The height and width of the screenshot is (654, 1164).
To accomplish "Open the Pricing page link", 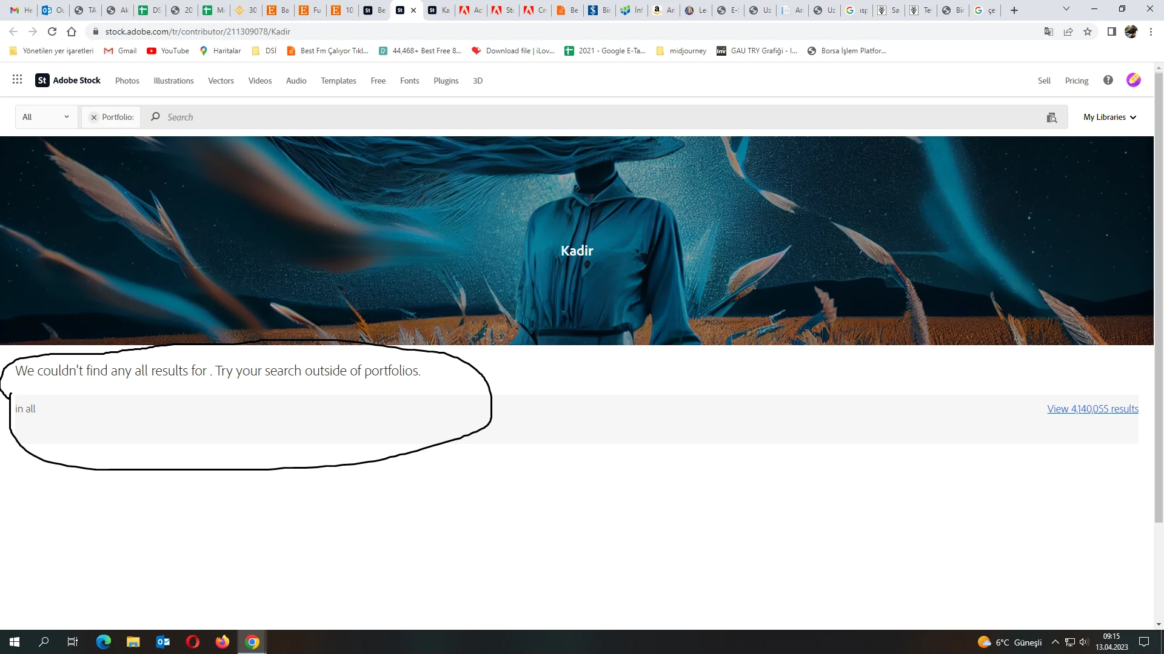I will pyautogui.click(x=1076, y=81).
